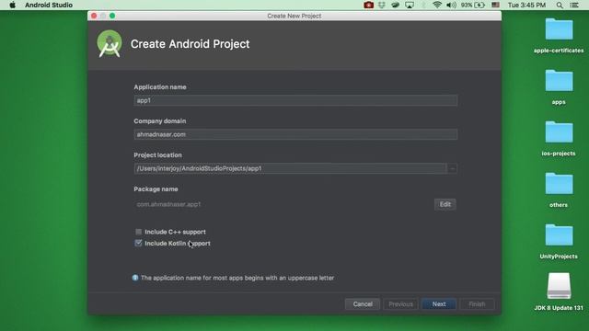Click the red camera recorder menu bar icon
This screenshot has height=331, width=589.
tap(368, 5)
